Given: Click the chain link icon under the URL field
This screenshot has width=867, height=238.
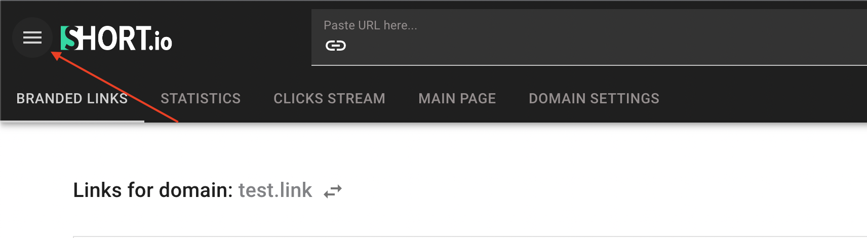Looking at the screenshot, I should pyautogui.click(x=335, y=46).
